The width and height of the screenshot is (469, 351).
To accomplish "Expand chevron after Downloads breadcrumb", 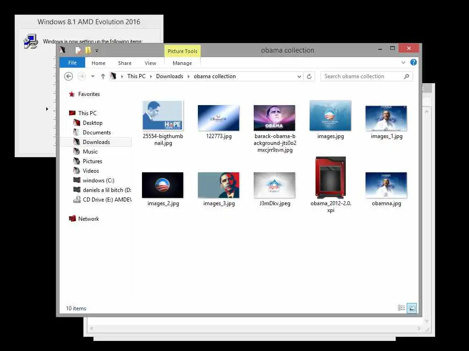I will 189,76.
